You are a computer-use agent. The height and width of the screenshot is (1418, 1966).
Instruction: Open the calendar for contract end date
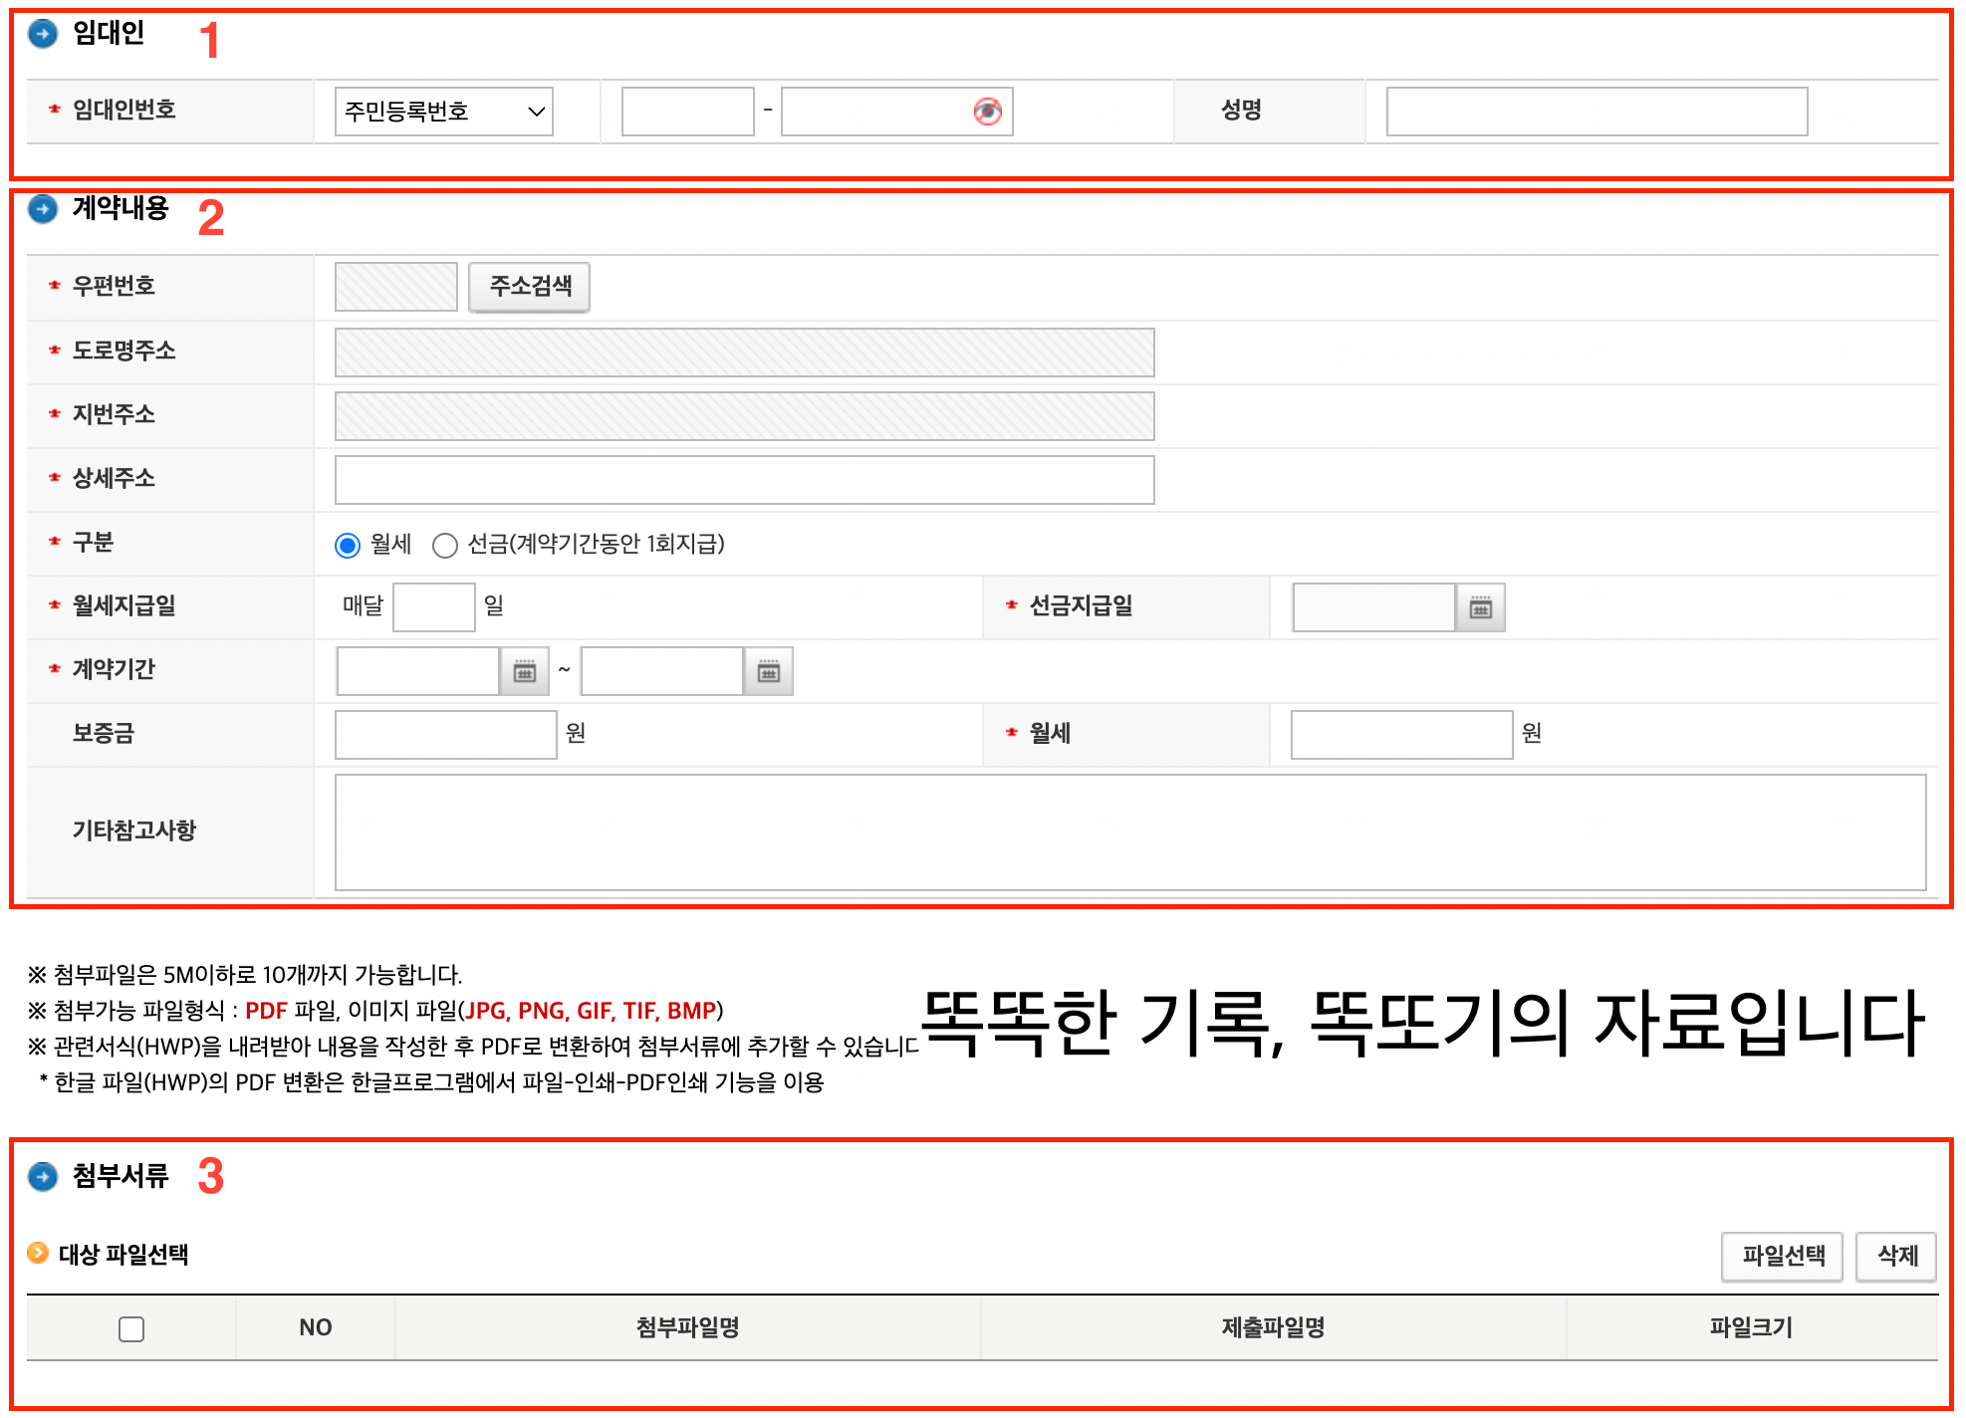click(768, 671)
